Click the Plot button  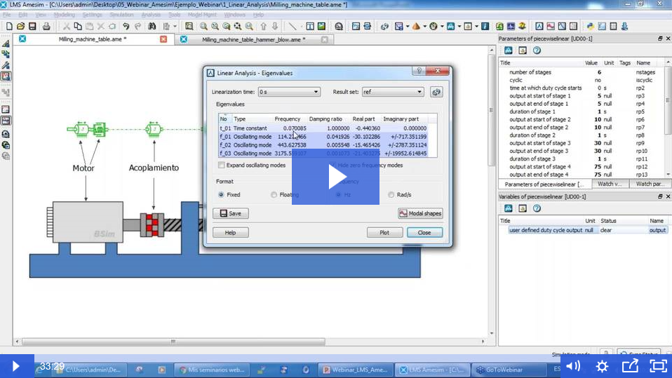384,233
